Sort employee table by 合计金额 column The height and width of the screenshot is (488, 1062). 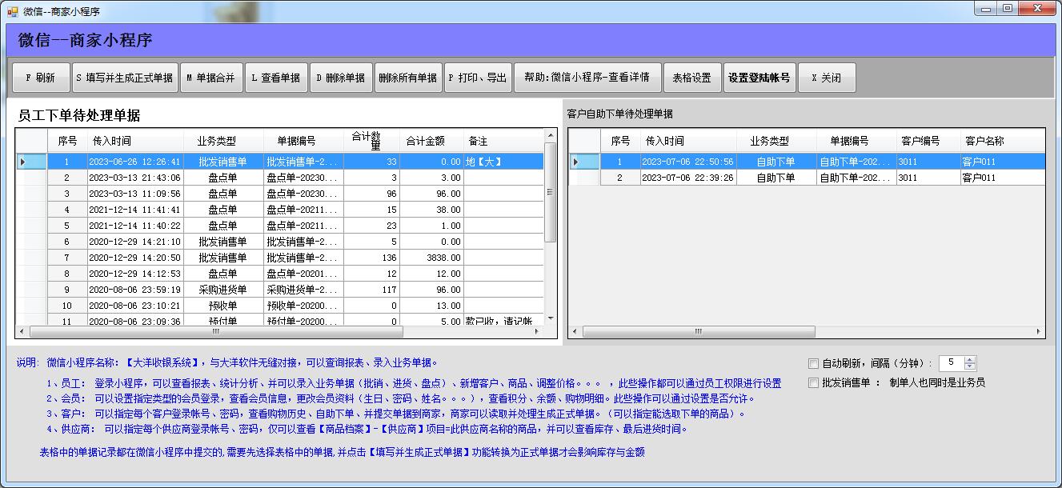[431, 141]
